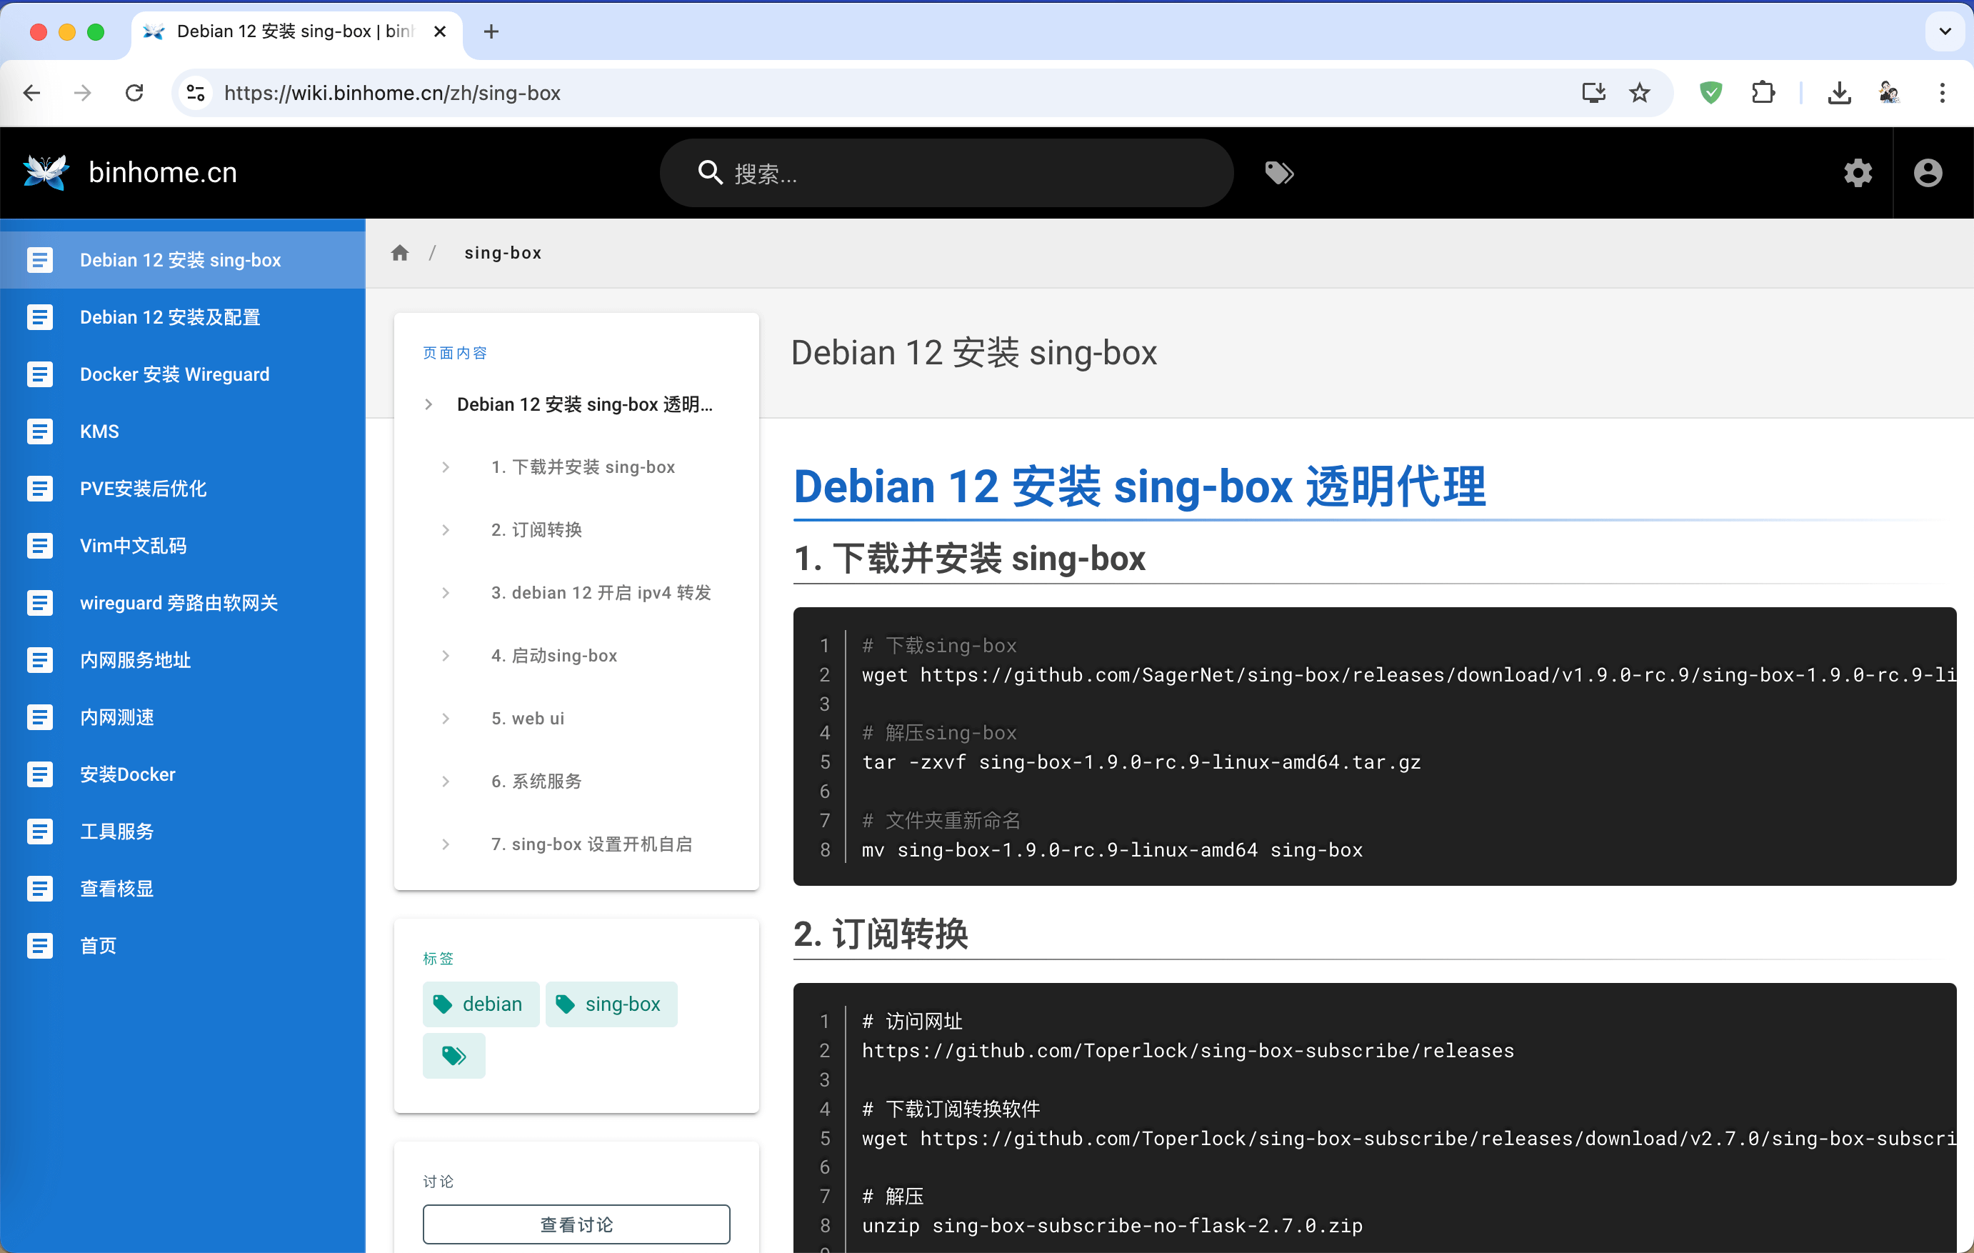Reload the page
The image size is (1974, 1253).
pyautogui.click(x=134, y=93)
